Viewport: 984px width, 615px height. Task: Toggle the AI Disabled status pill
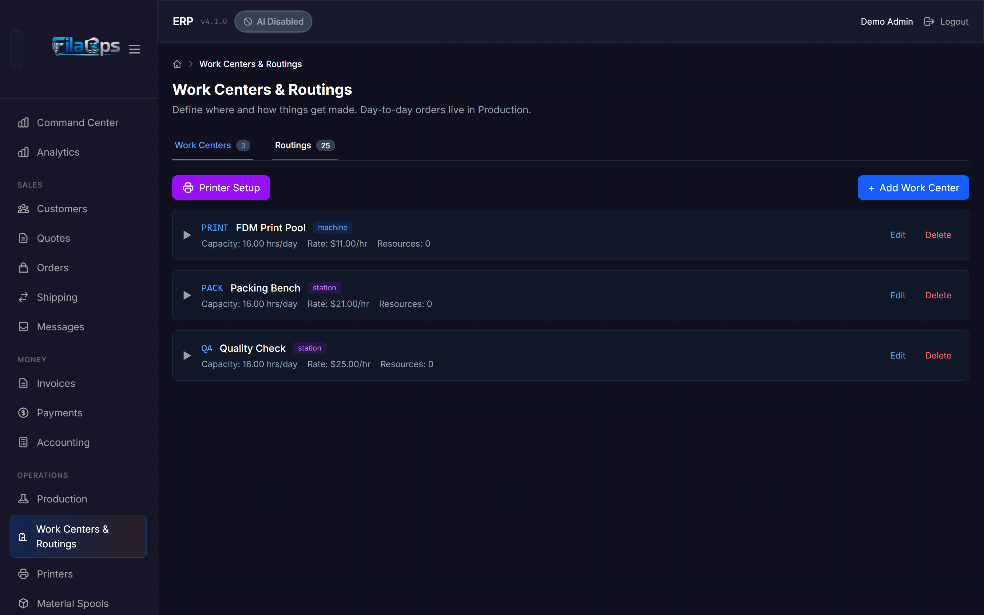click(273, 22)
